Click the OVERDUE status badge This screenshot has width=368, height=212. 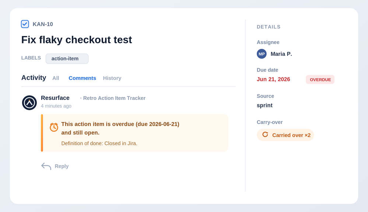point(320,80)
